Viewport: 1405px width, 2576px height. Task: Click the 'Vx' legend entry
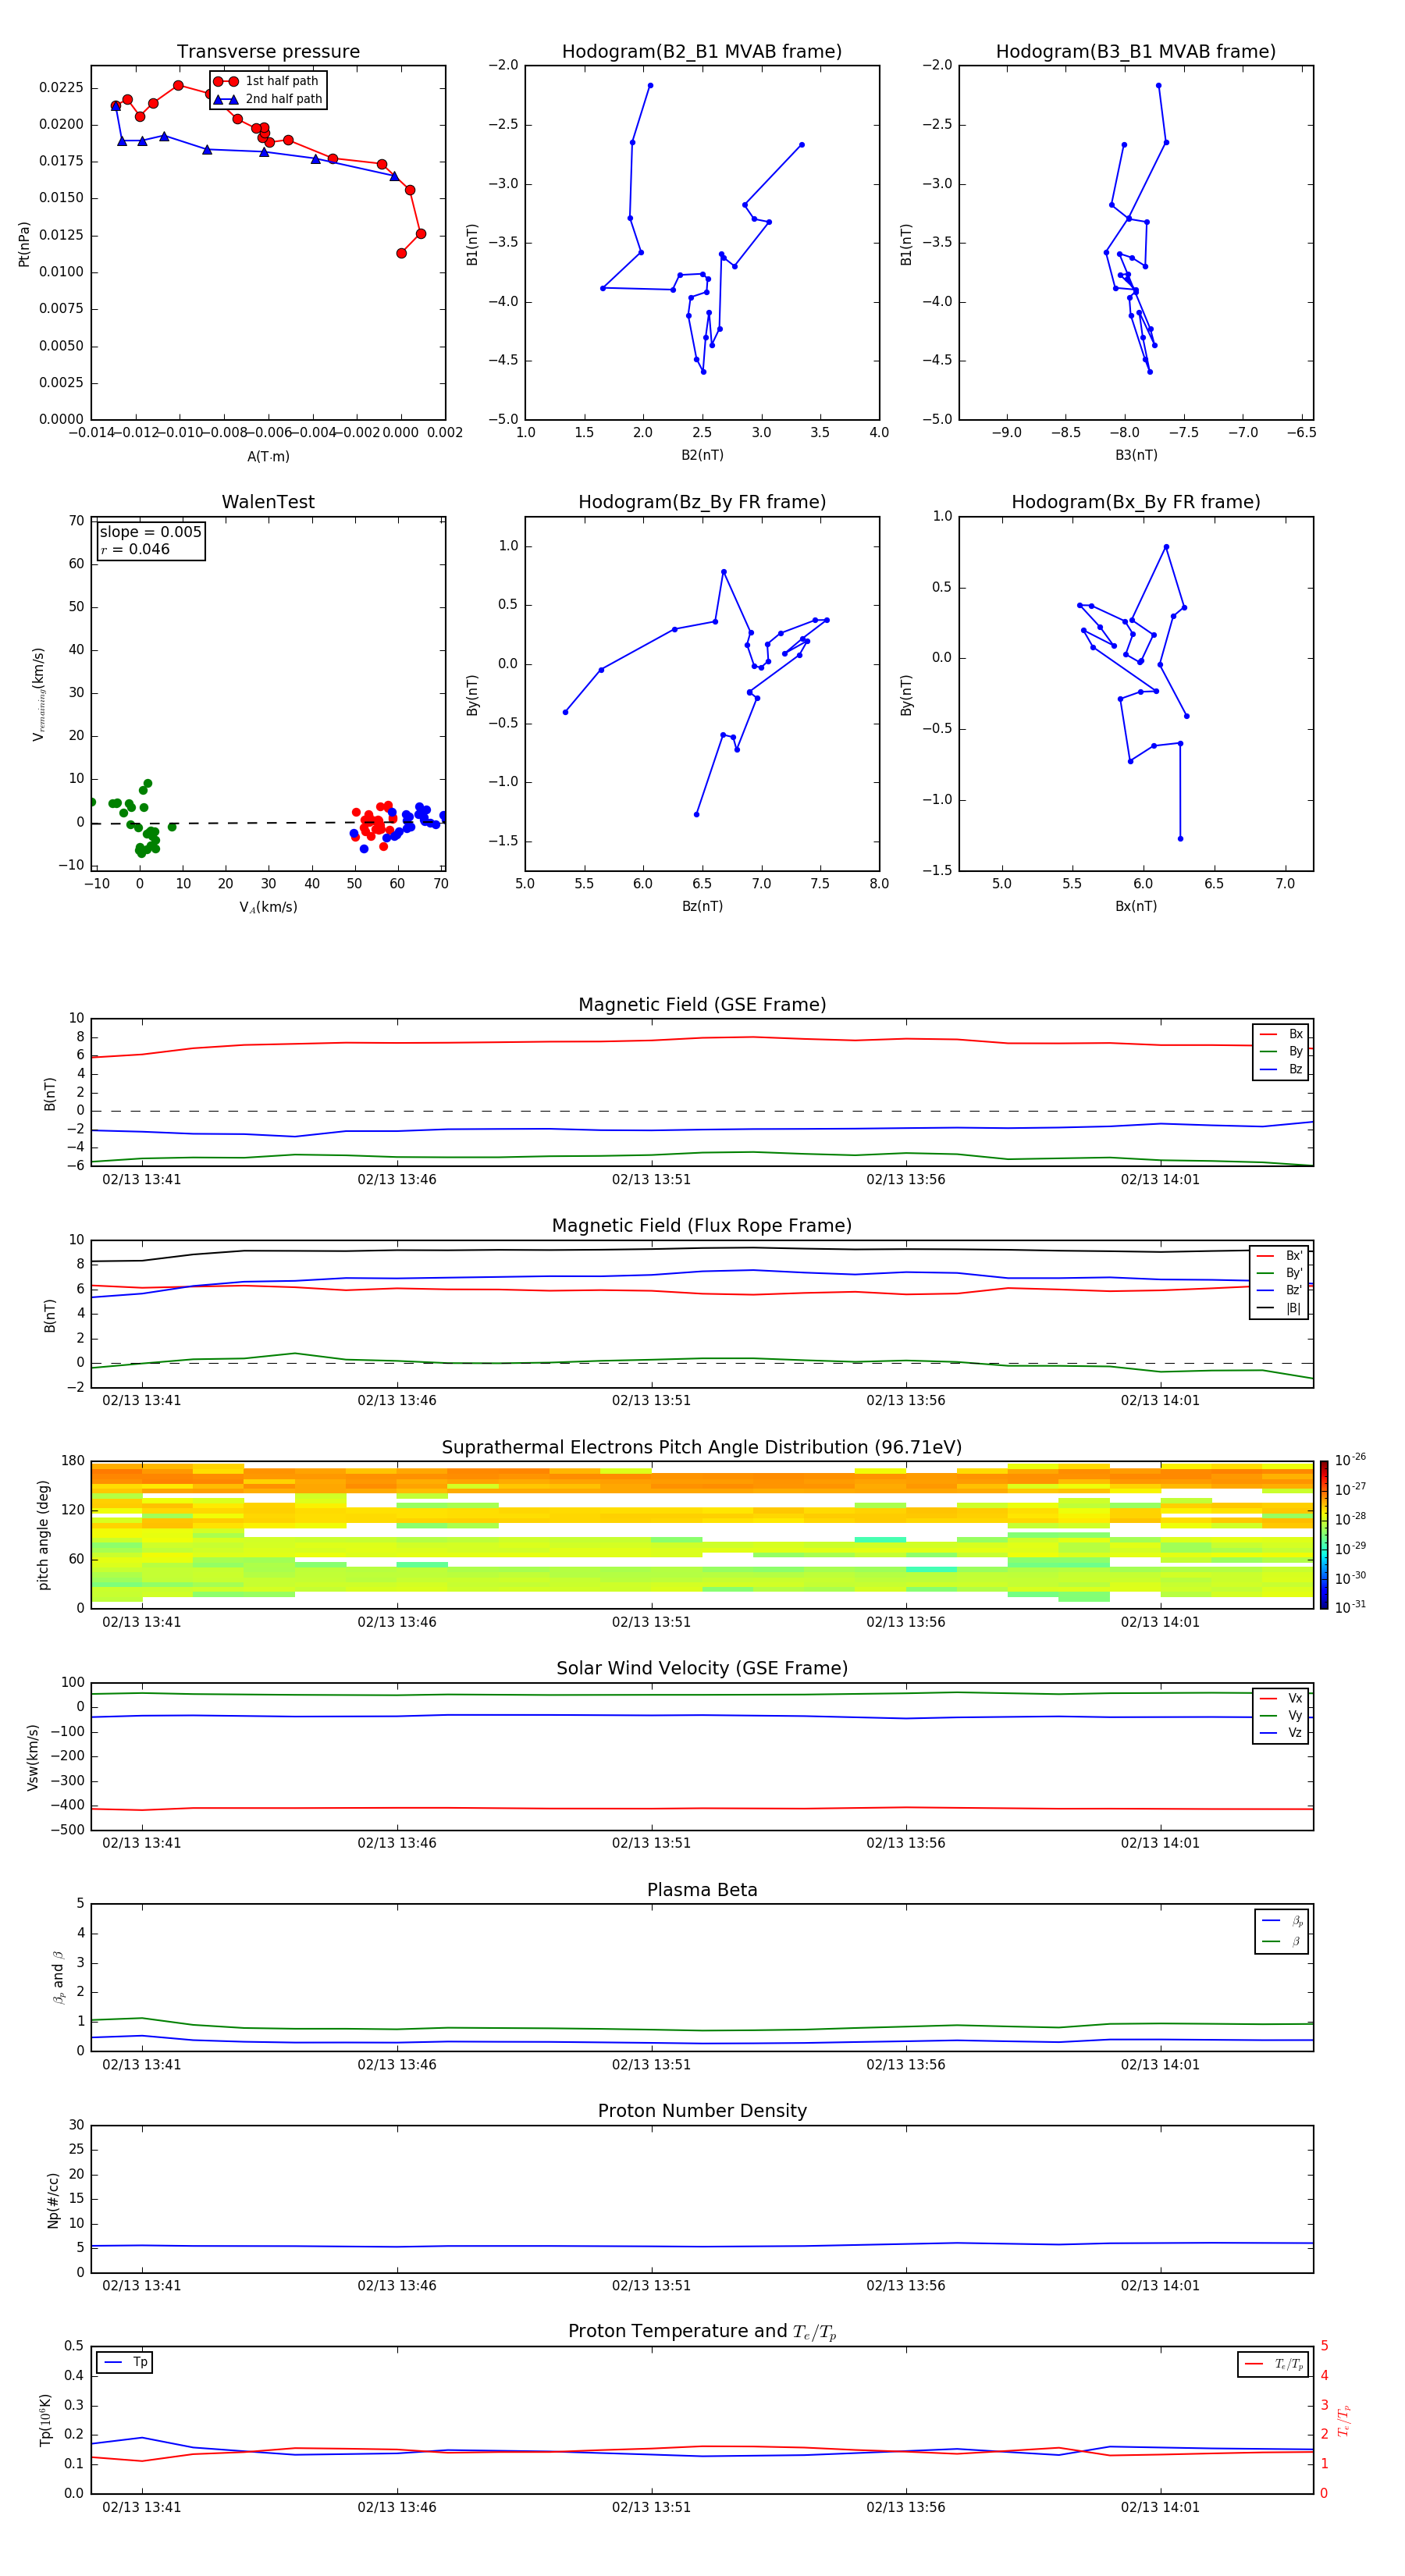pyautogui.click(x=1281, y=1698)
